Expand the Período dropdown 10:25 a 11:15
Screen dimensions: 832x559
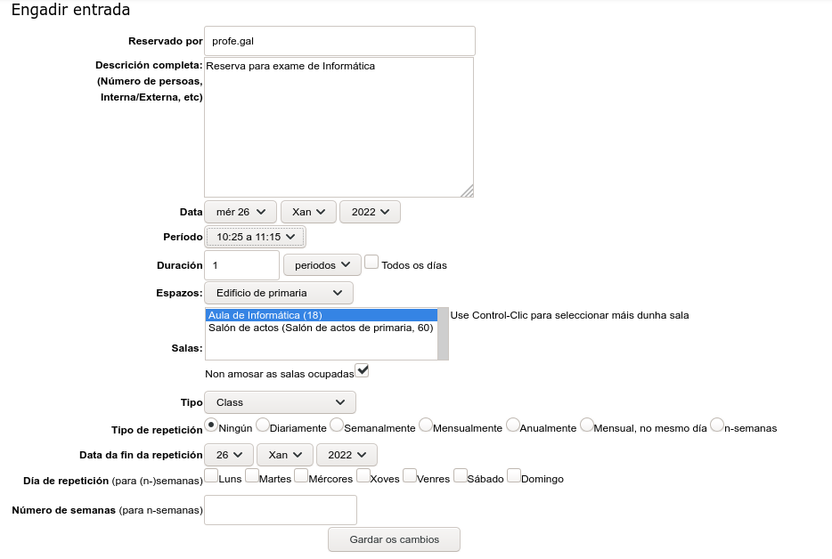pos(256,237)
